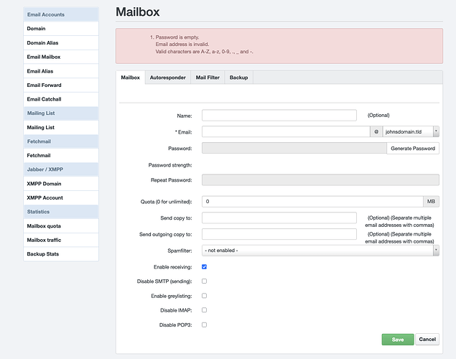Select the Mailbox tab
This screenshot has width=456, height=359.
click(x=130, y=78)
